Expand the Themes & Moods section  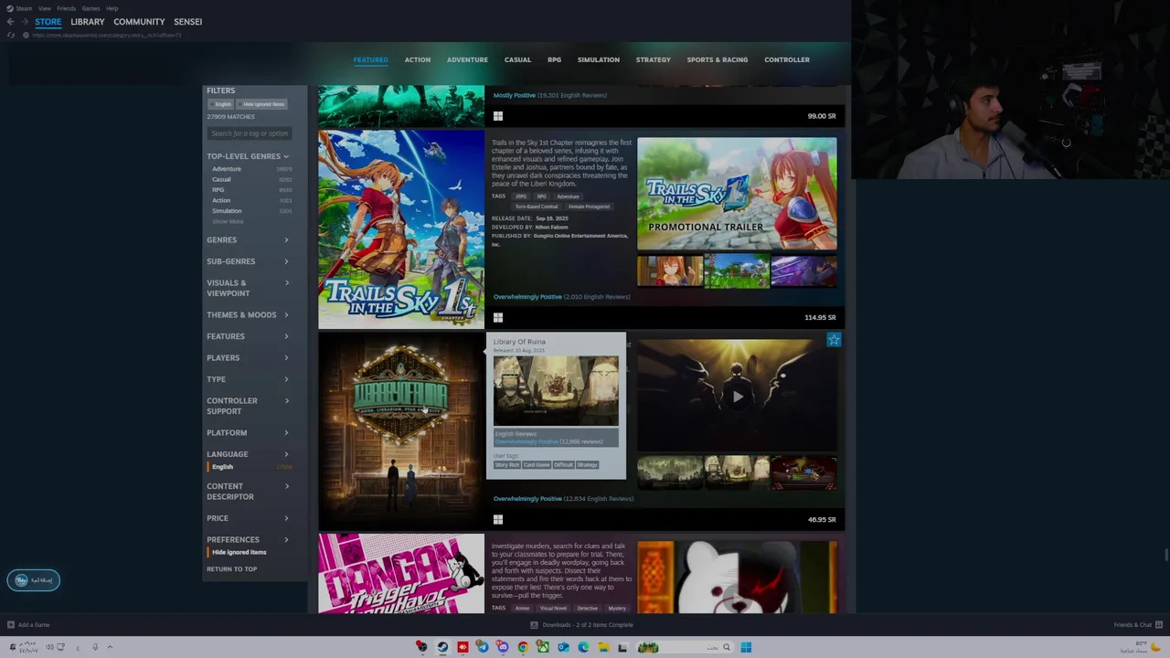[248, 314]
